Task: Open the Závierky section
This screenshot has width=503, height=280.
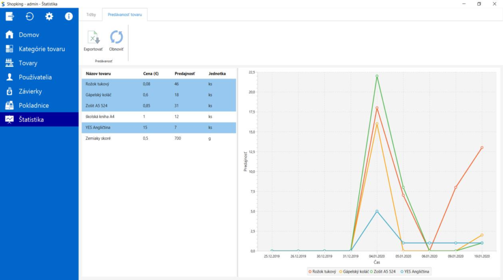Action: point(30,92)
